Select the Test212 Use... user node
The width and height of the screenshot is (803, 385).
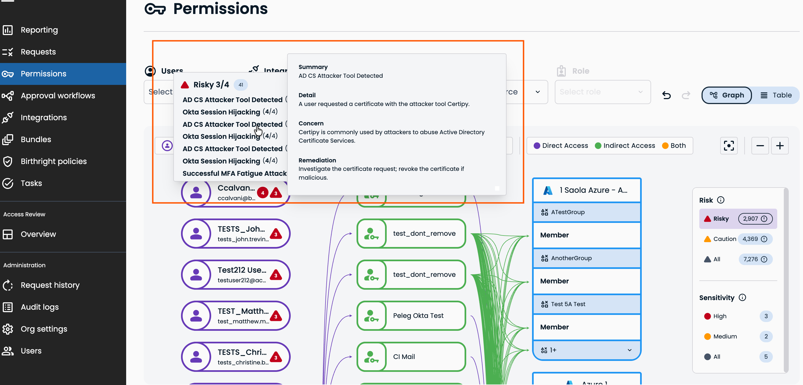[x=236, y=275]
